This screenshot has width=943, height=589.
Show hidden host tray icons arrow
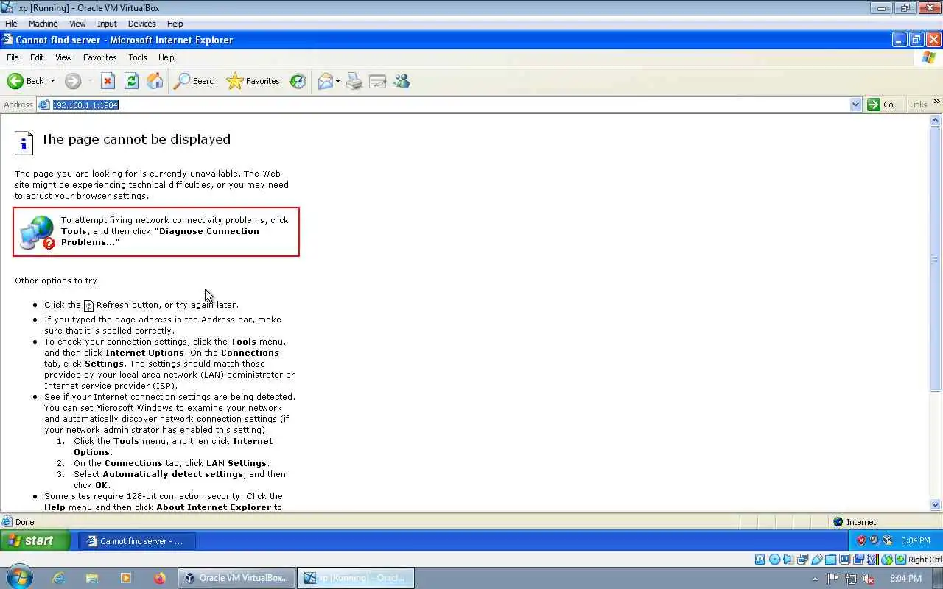tap(815, 579)
